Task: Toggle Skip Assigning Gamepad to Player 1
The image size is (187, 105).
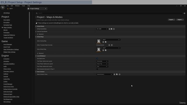Action: point(97,69)
